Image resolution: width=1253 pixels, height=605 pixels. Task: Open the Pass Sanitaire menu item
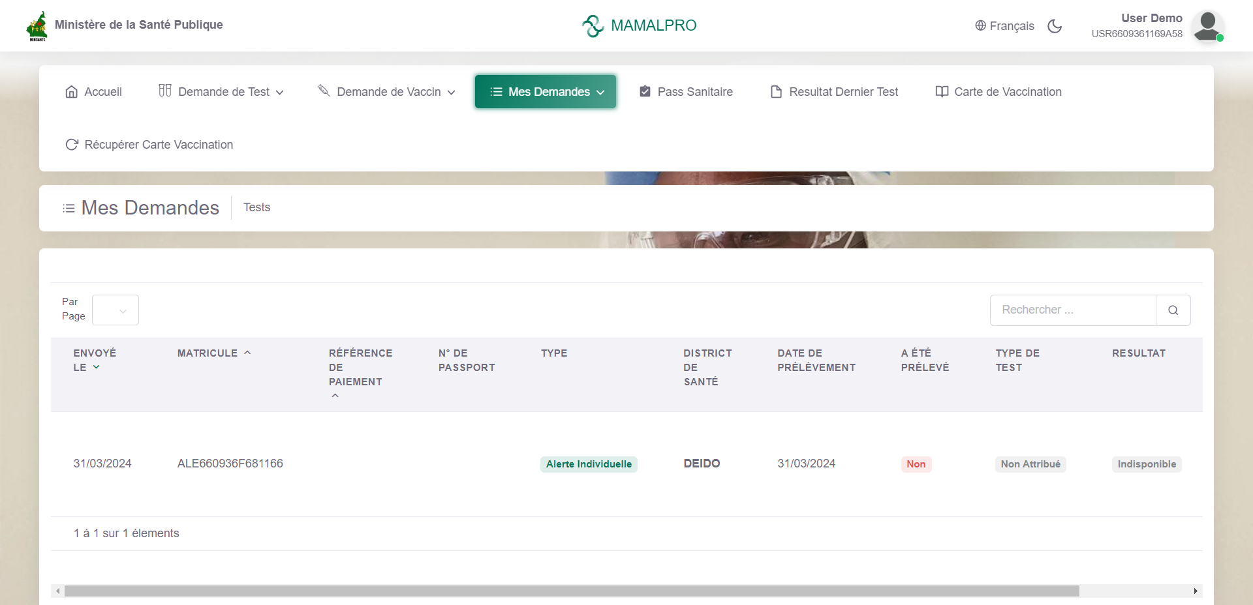coord(686,92)
